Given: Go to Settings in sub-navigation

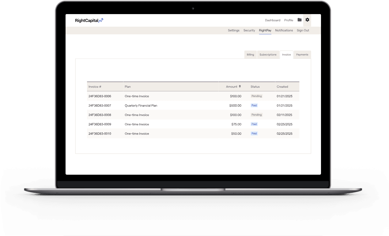Looking at the screenshot, I should pyautogui.click(x=234, y=30).
